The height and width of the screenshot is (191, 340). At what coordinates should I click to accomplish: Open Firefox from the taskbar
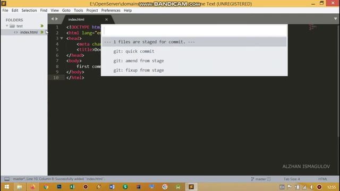(33, 187)
